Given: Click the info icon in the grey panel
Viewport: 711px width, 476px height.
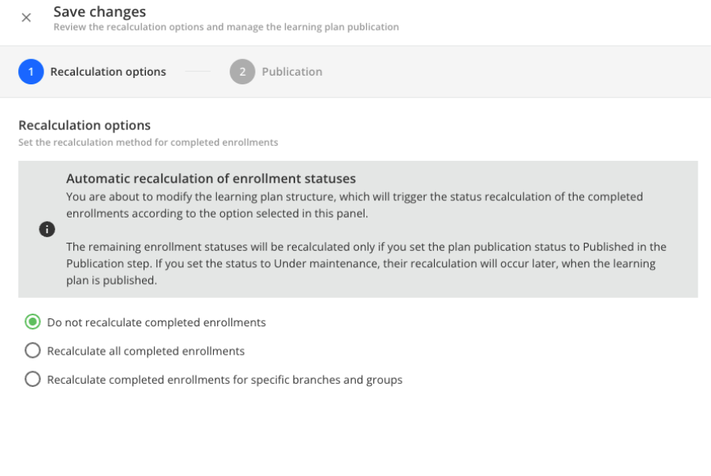Looking at the screenshot, I should click(x=47, y=229).
